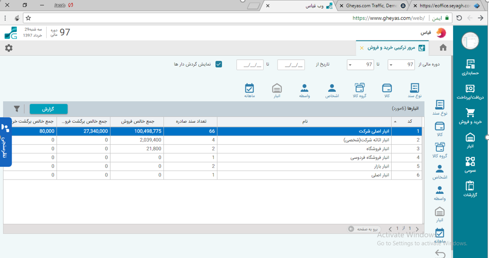Select ماهانه icon in top toolbar row
The height and width of the screenshot is (258, 489).
250,91
